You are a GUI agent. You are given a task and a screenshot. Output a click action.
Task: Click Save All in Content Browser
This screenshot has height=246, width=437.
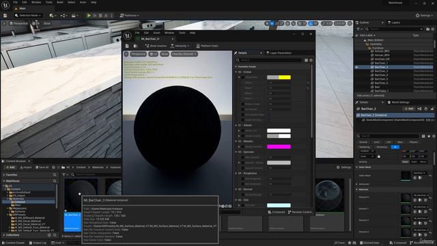pos(42,167)
